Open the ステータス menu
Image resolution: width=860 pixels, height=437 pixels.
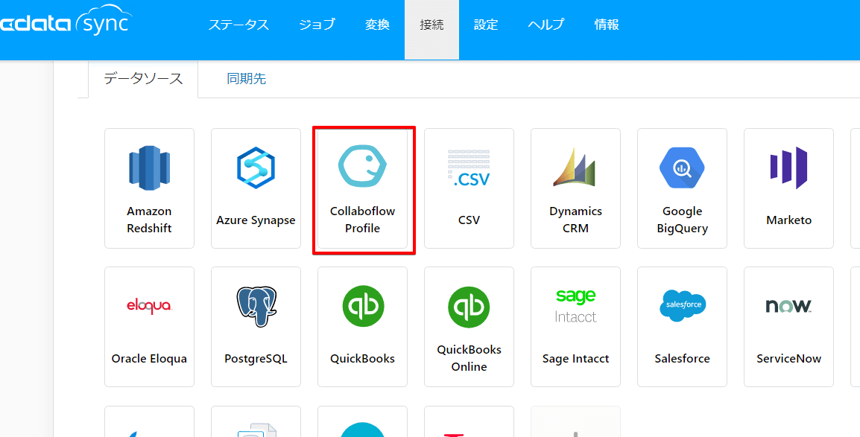coord(238,25)
